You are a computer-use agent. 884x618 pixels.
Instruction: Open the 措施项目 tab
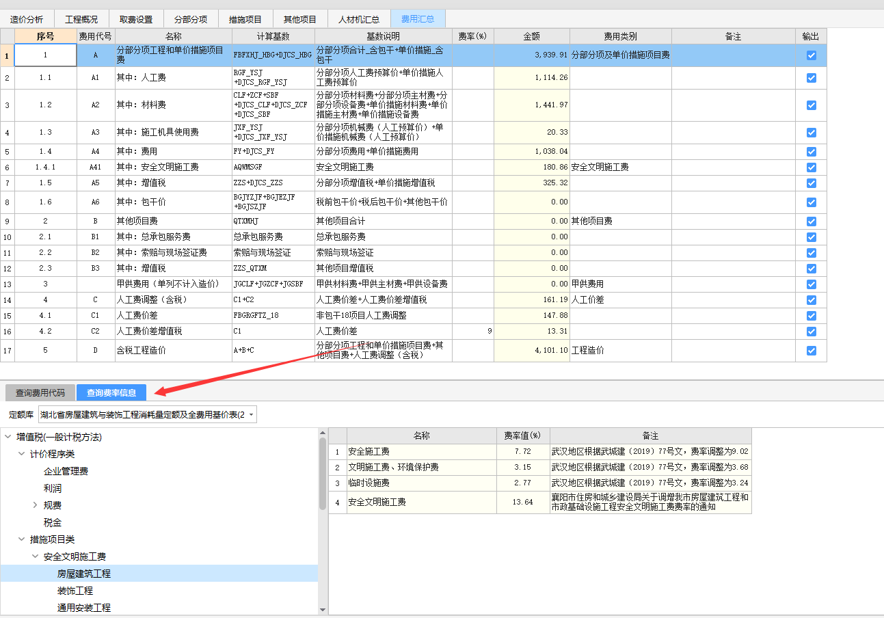(245, 19)
